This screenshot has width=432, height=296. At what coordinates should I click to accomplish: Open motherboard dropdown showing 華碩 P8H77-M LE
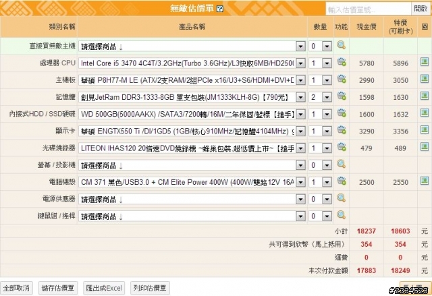click(x=192, y=80)
